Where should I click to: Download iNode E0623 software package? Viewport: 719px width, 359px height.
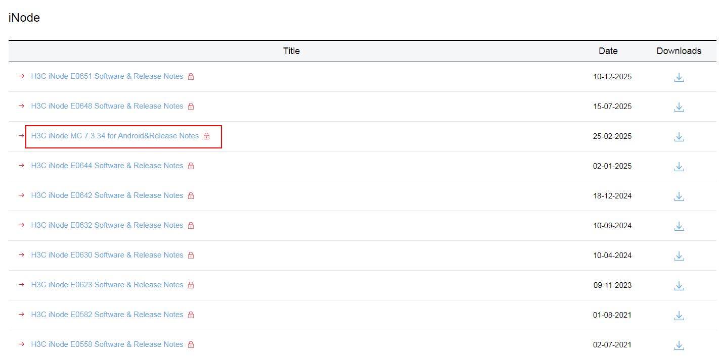(679, 286)
